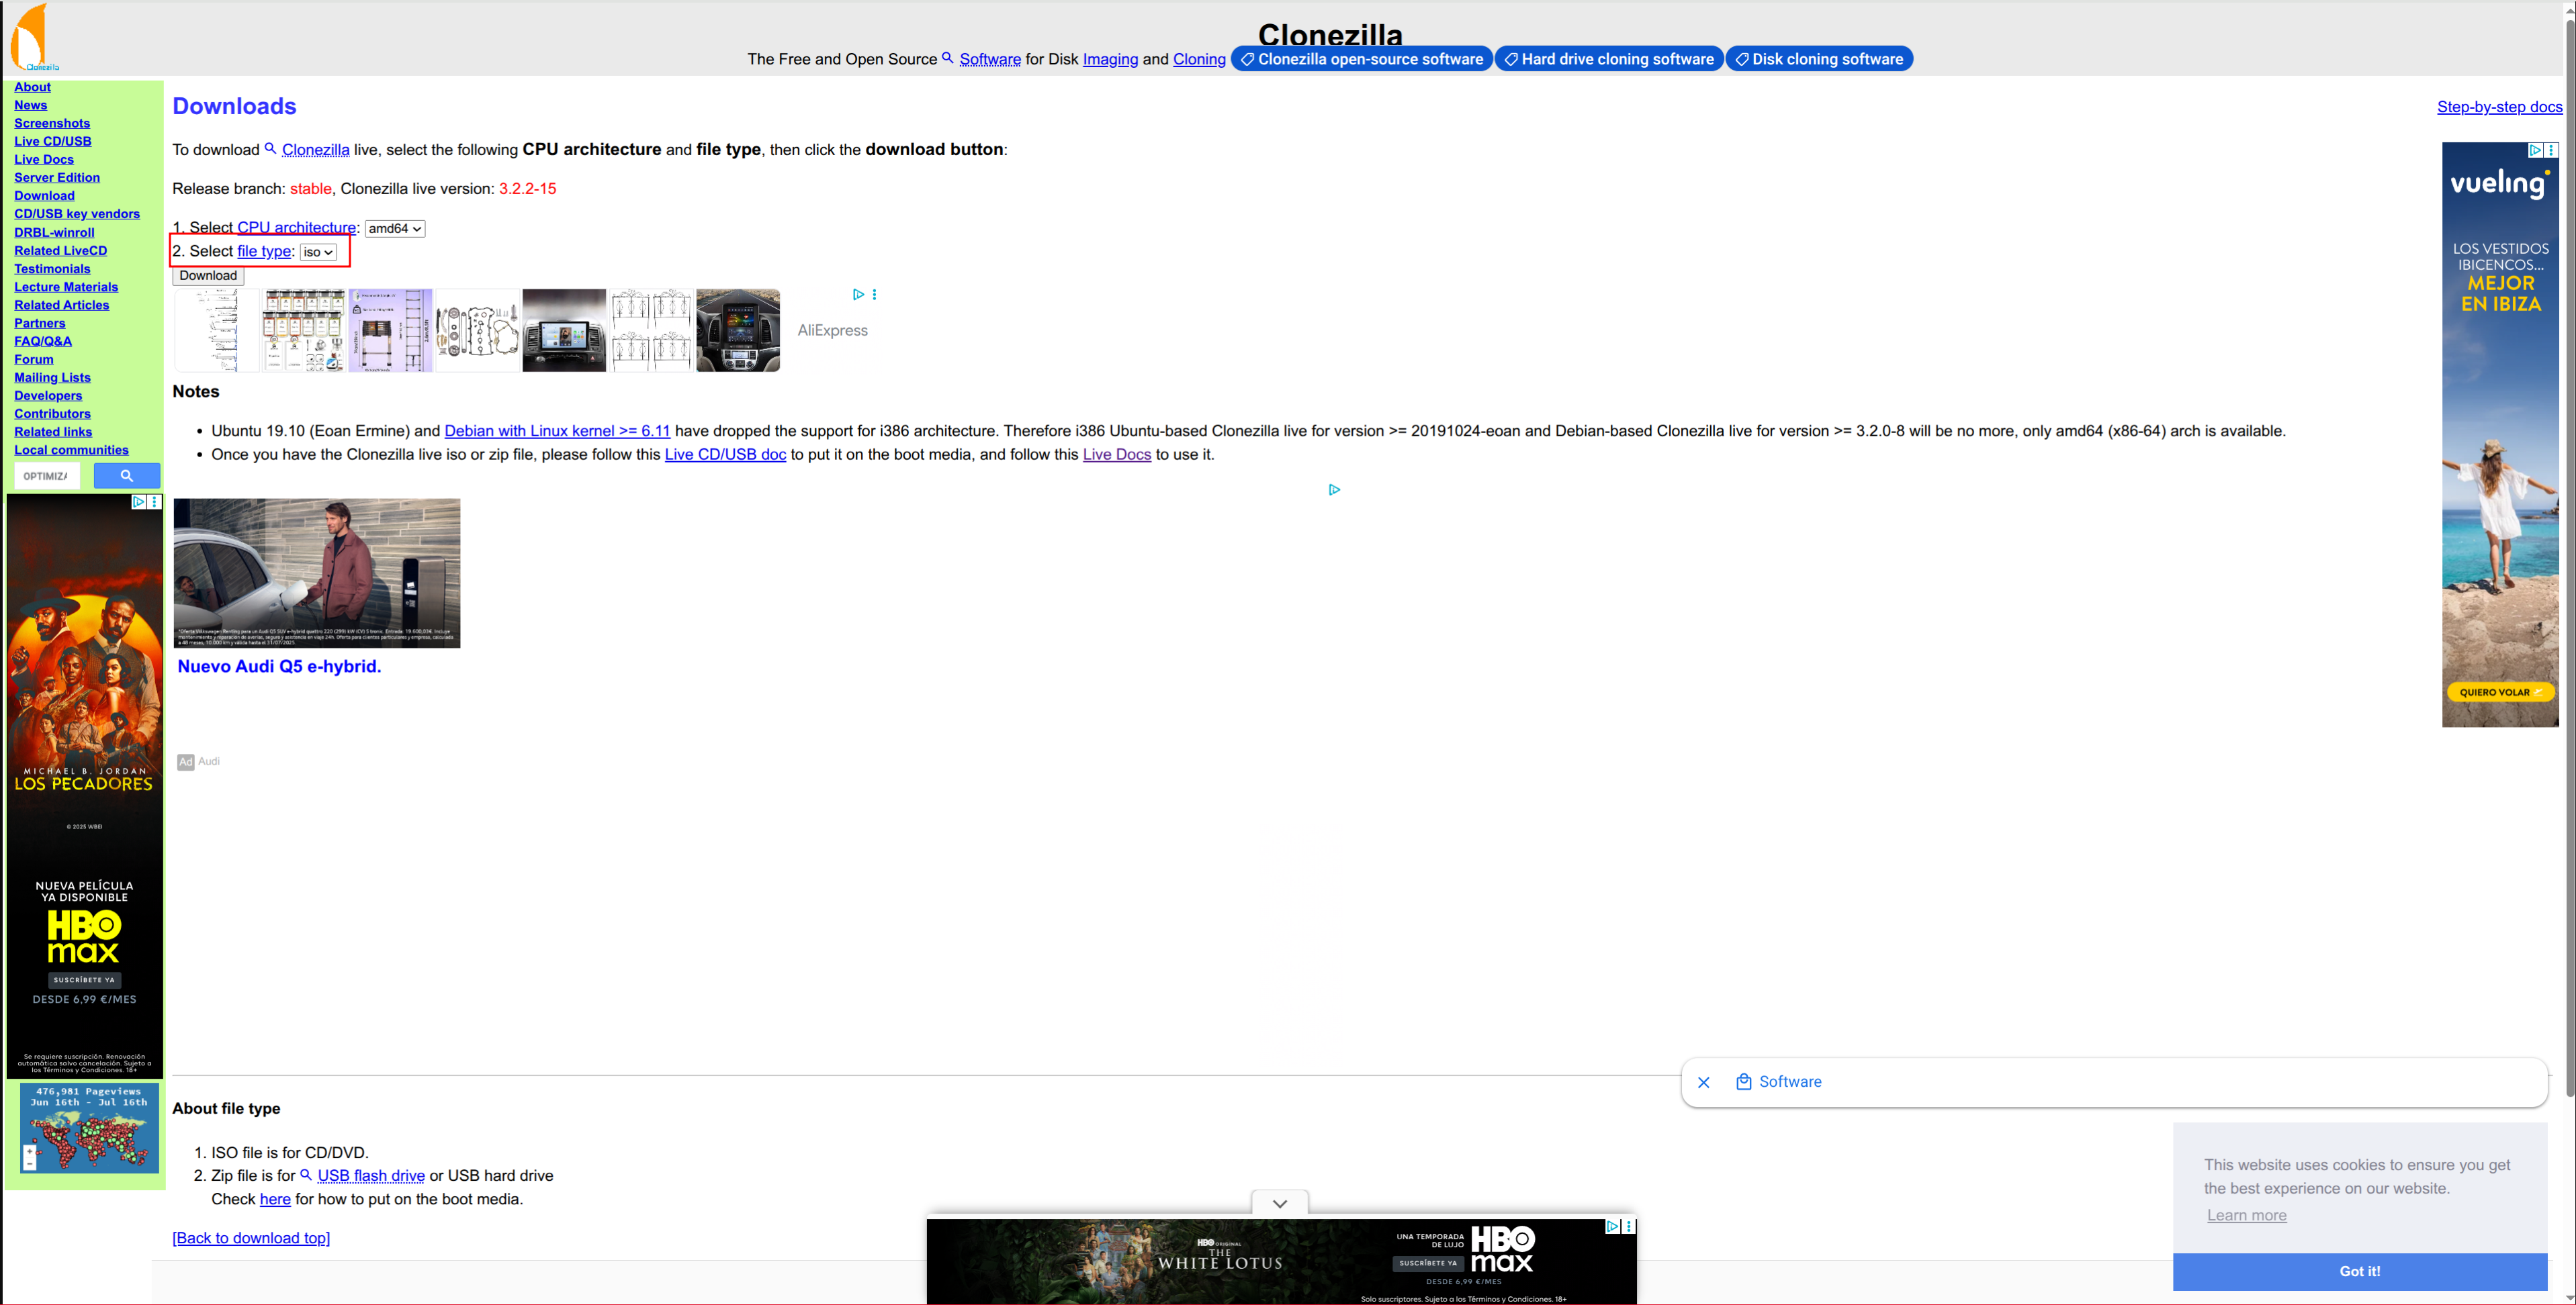The width and height of the screenshot is (2576, 1305).
Task: Click tag icon on Hard drive cloning pill
Action: [1511, 60]
